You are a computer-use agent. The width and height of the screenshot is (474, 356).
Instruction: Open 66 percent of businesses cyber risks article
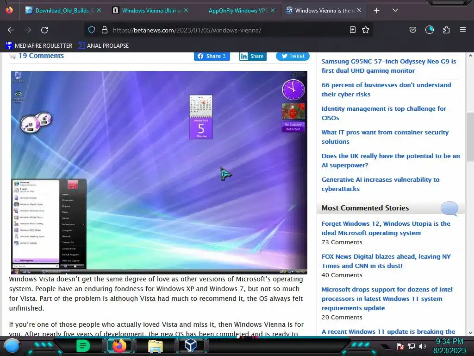pyautogui.click(x=386, y=89)
